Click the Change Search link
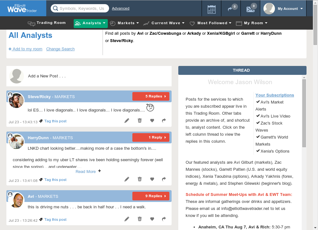 click(x=60, y=49)
